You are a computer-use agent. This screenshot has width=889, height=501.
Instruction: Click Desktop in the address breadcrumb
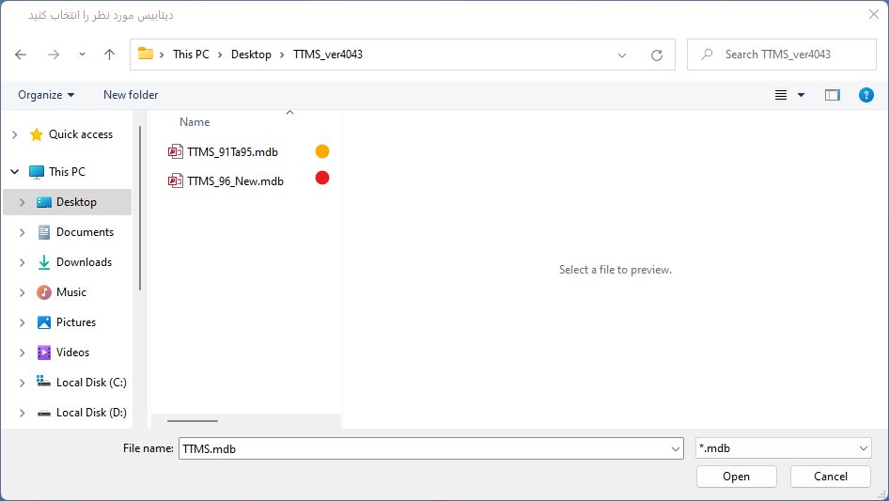point(251,55)
